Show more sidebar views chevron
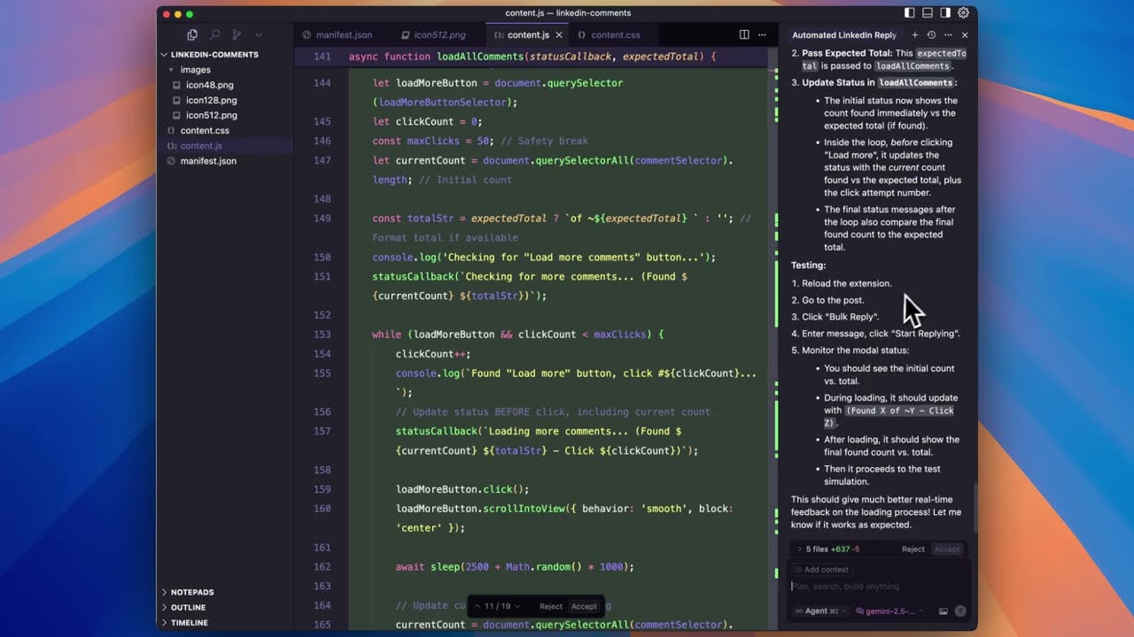Screen dimensions: 1134x637 (x=259, y=35)
